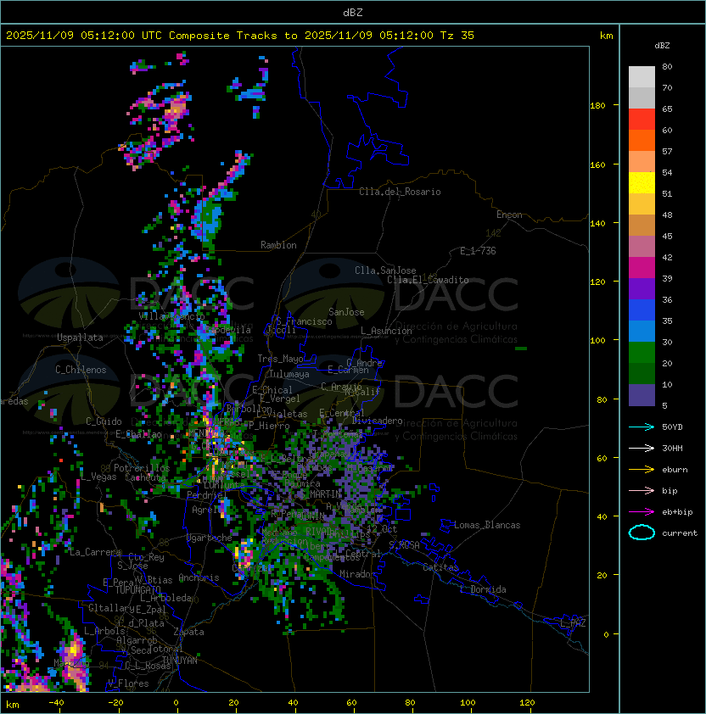Click the 'Encon' map label
Viewport: 706px width, 714px height.
(x=509, y=215)
